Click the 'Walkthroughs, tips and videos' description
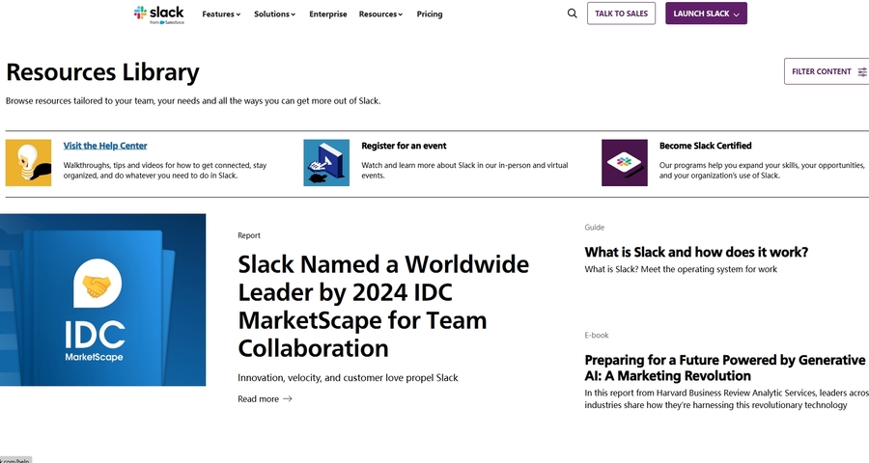 (164, 170)
